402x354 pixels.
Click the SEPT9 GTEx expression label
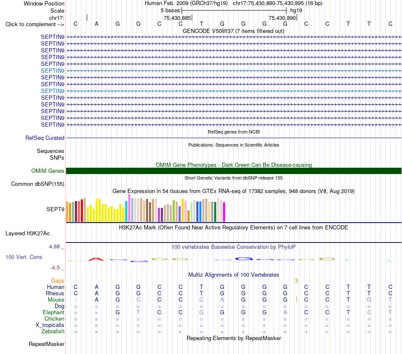click(x=55, y=210)
